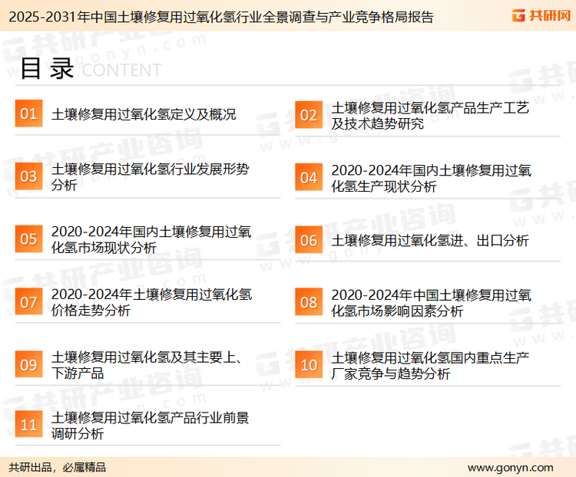Click the orange 04 number badge
The image size is (576, 477).
[309, 177]
